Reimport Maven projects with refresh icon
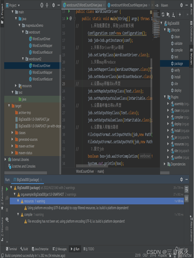 (163, 15)
